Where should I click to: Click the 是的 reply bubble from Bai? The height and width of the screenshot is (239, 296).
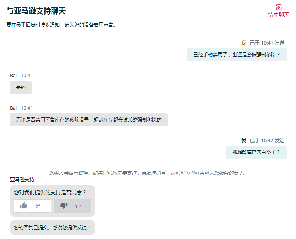pyautogui.click(x=21, y=87)
